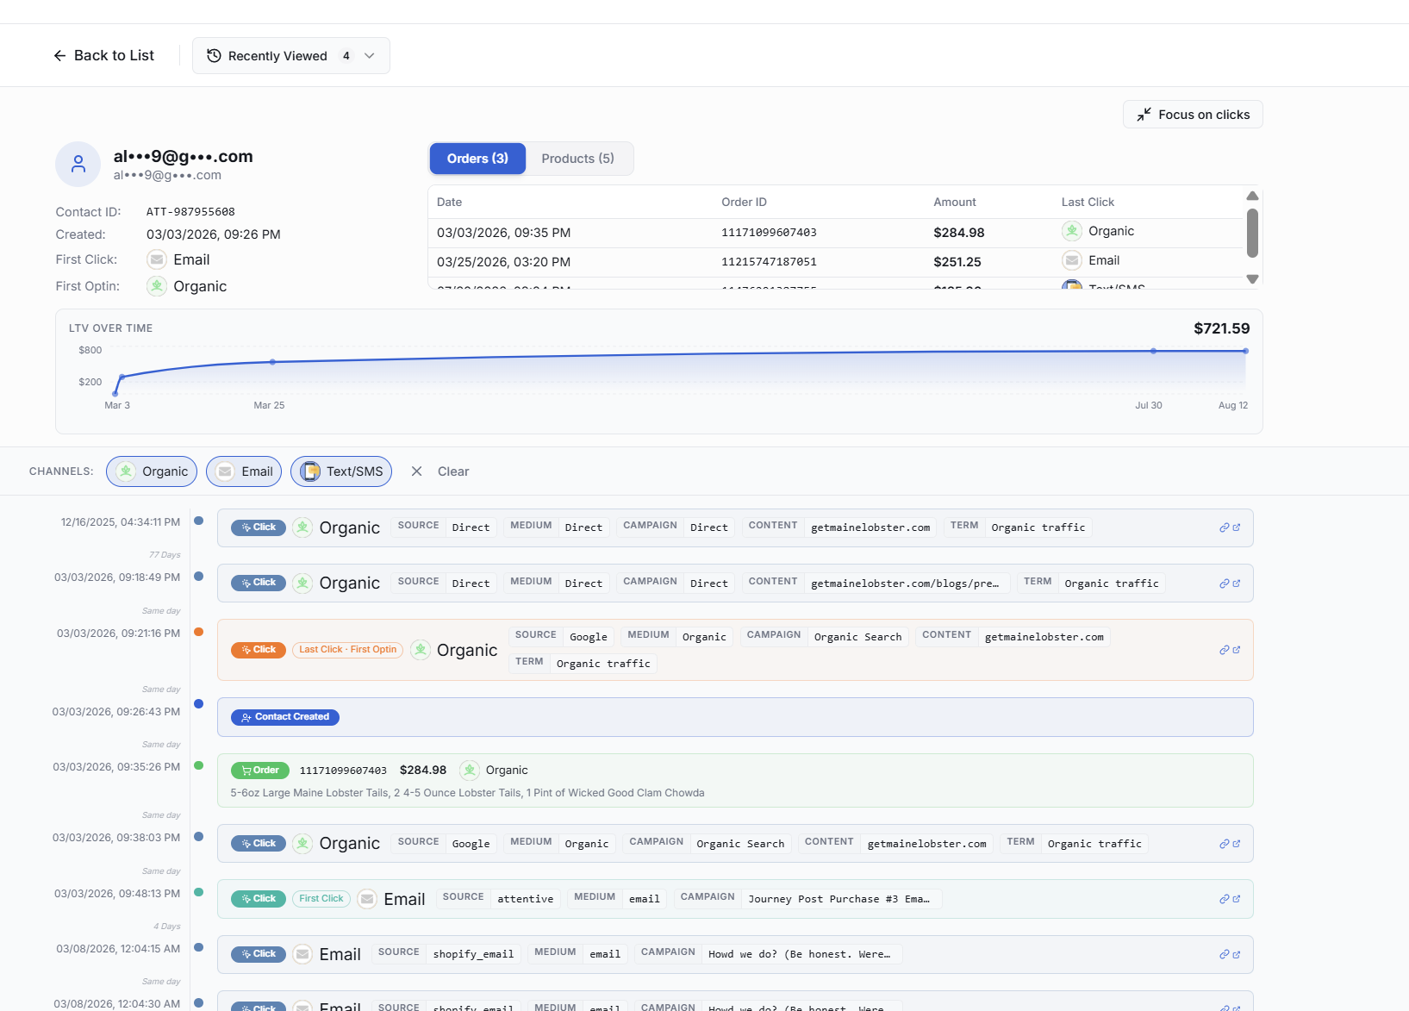Click the getmainelobster.com/blogs/pre… content value

pyautogui.click(x=905, y=584)
